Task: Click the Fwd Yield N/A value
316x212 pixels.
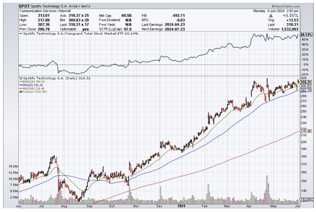Action: click(128, 24)
